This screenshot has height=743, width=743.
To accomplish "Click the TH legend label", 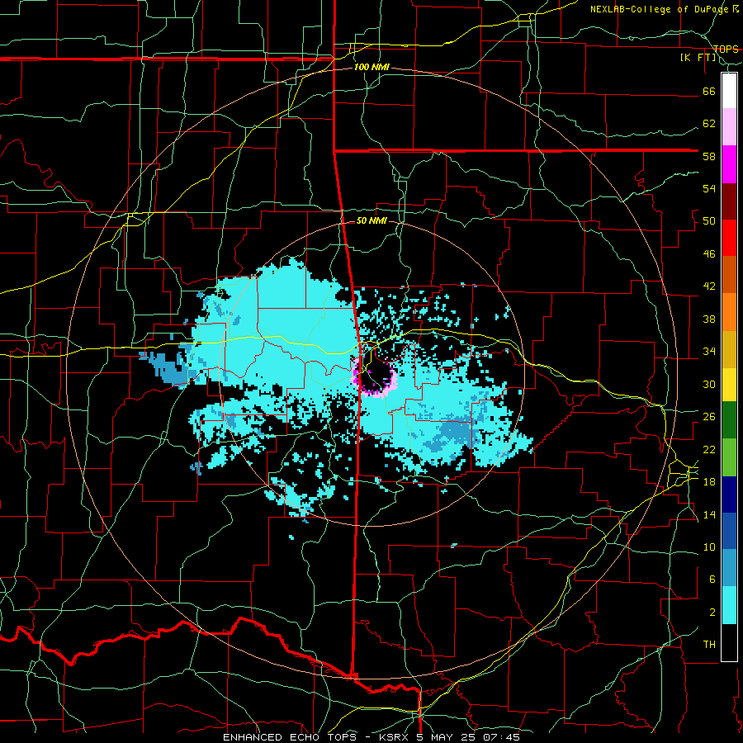I will 709,645.
